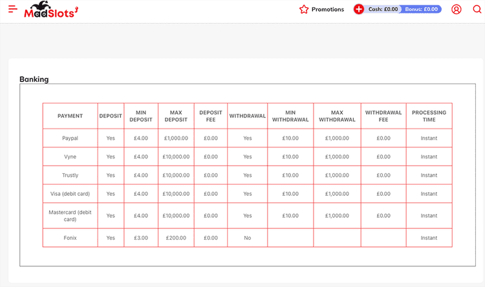Click Fonix processing time Instant

coord(429,238)
